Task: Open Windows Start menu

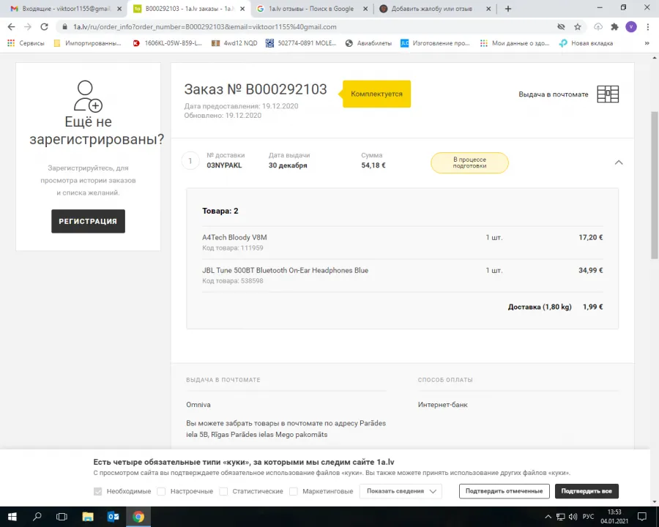Action: (x=12, y=517)
